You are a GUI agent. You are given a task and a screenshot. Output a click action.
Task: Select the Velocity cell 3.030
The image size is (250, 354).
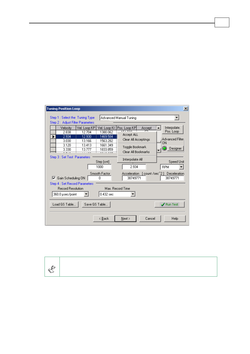coord(66,141)
